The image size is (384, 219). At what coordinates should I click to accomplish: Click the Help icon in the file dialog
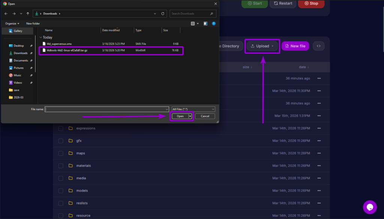click(214, 23)
